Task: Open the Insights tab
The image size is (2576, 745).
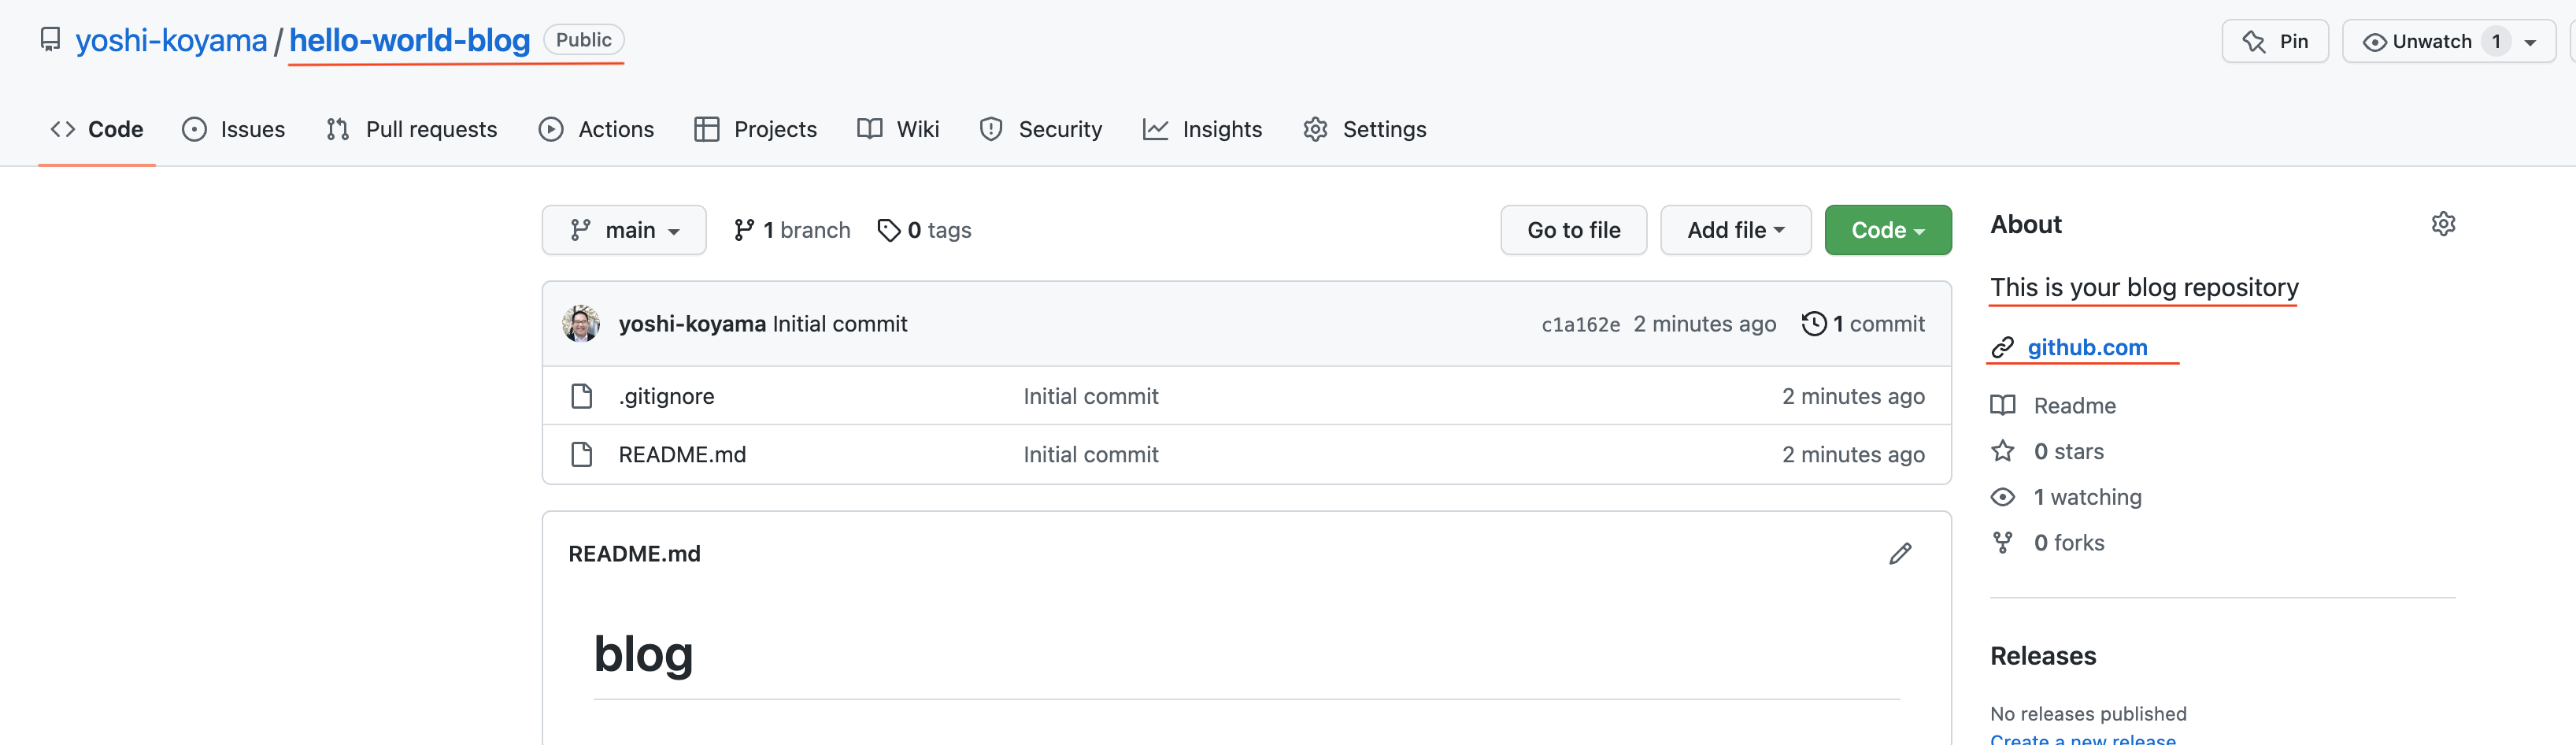Action: click(x=1203, y=129)
